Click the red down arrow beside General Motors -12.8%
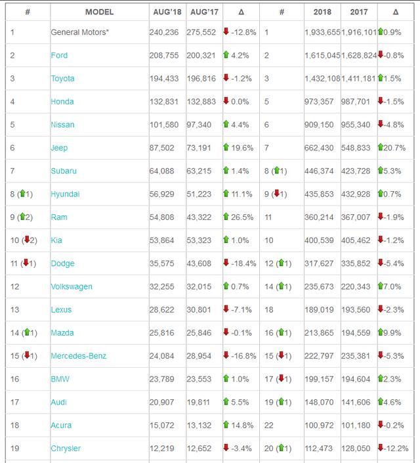 226,32
